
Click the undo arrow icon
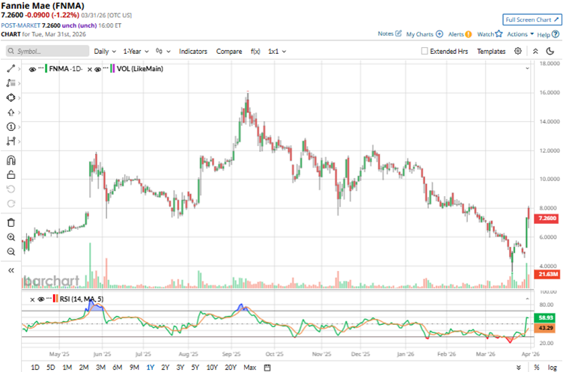pos(11,189)
